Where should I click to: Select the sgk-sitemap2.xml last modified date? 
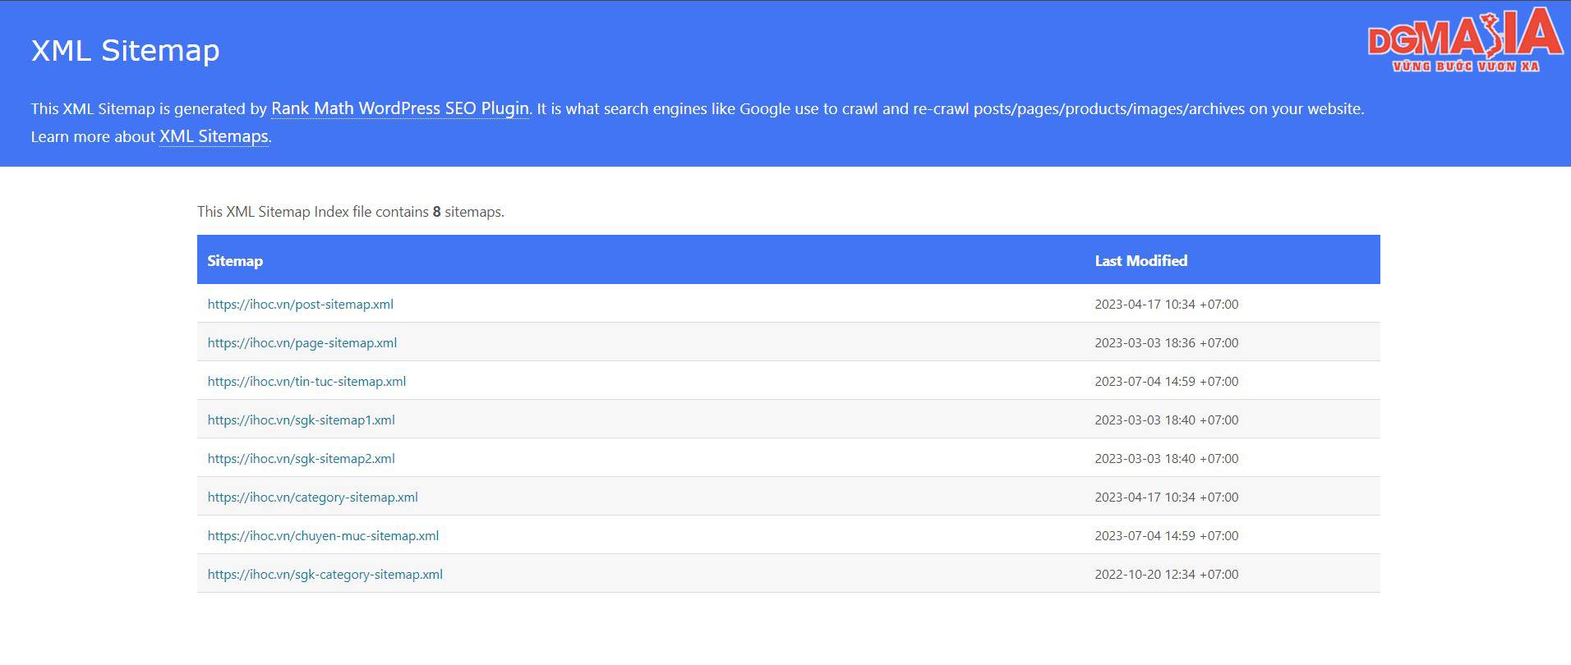(1167, 458)
